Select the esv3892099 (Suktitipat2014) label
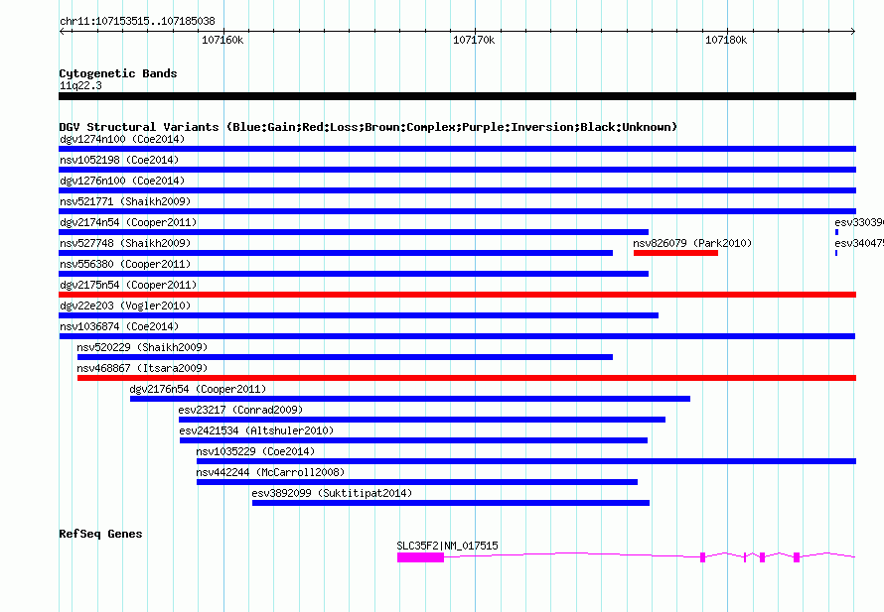Viewport: 884px width, 612px height. [x=332, y=493]
